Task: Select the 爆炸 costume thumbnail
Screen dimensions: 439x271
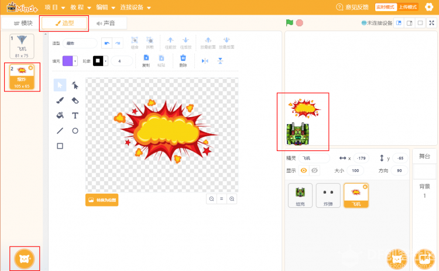Action: pyautogui.click(x=22, y=77)
